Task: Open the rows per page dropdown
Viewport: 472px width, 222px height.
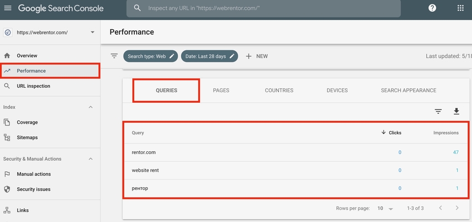Action: [x=385, y=208]
